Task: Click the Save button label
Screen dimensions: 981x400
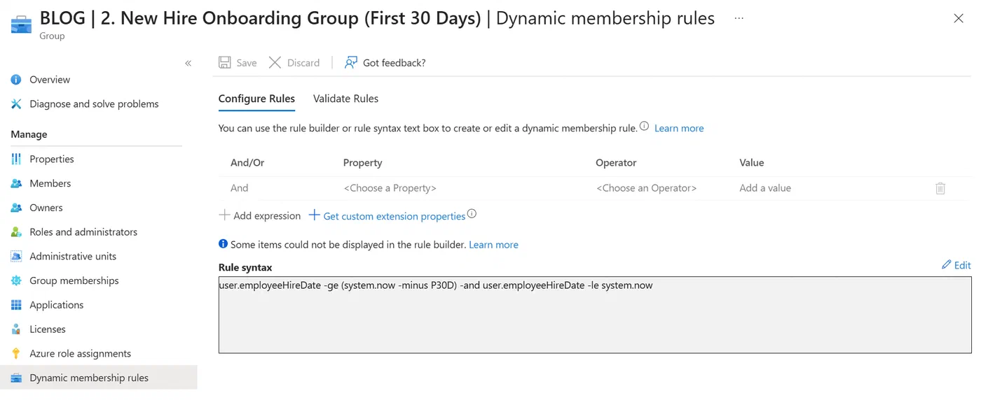Action: coord(247,63)
